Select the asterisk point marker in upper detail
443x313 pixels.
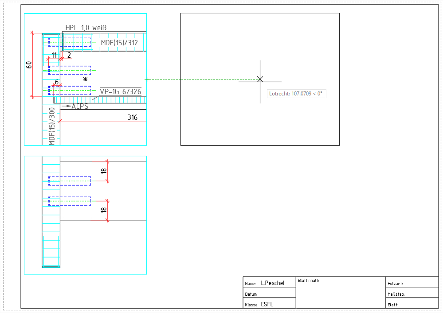pyautogui.click(x=85, y=79)
